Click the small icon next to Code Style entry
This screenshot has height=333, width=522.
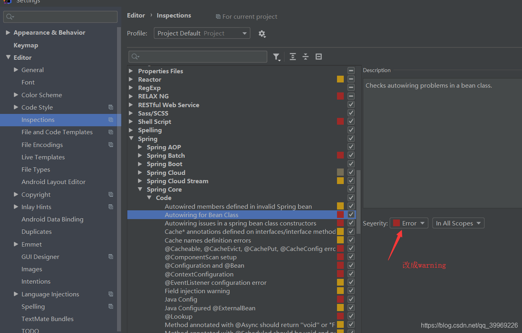click(x=111, y=107)
